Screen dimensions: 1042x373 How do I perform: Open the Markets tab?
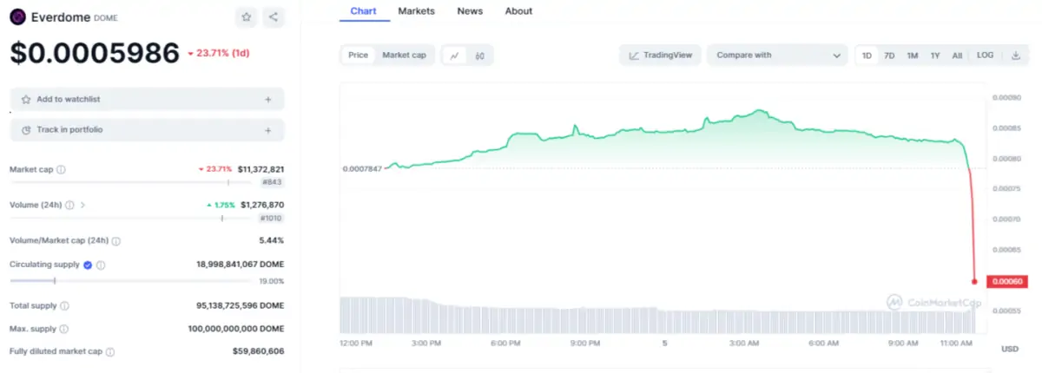[417, 11]
